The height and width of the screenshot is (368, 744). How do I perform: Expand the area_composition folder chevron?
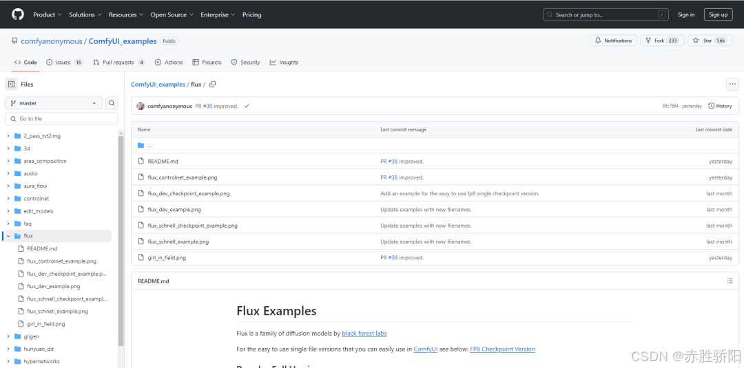(x=8, y=161)
